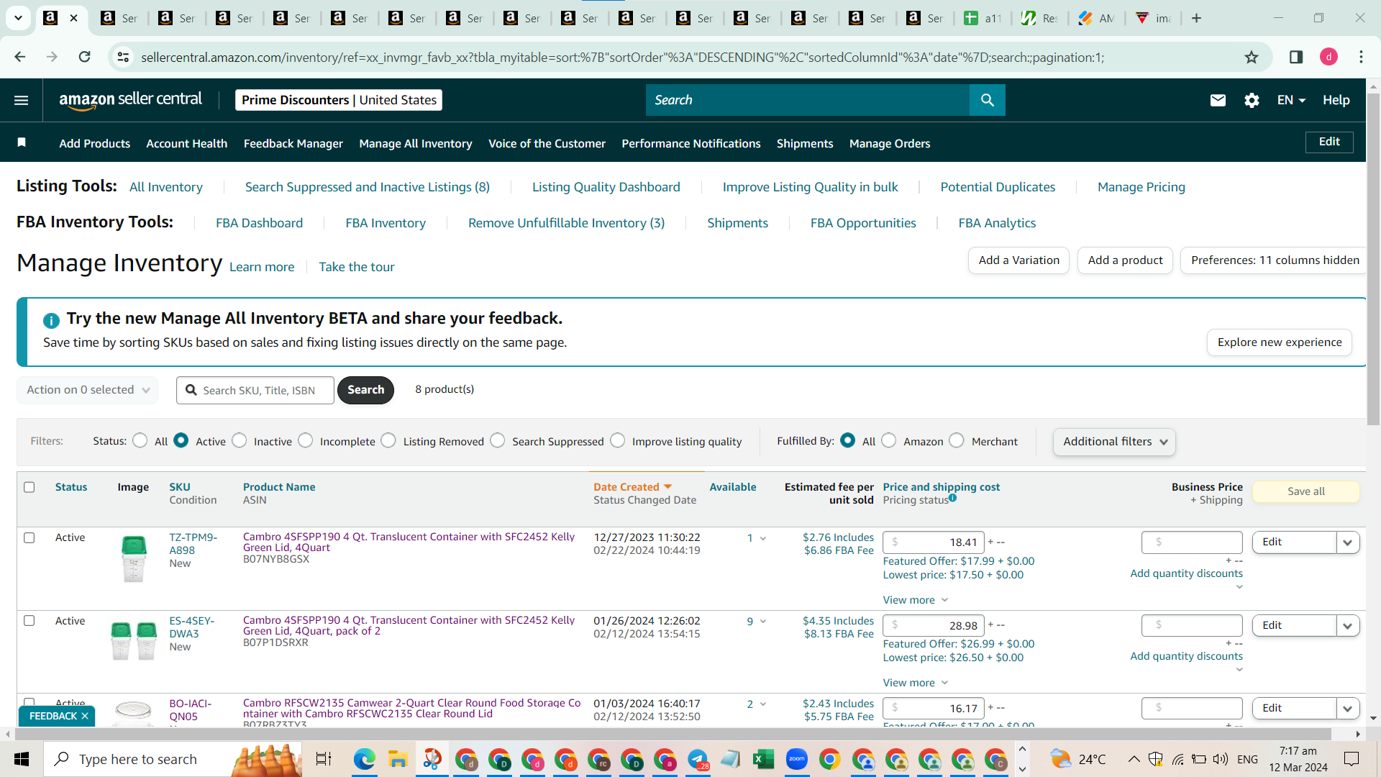The width and height of the screenshot is (1381, 777).
Task: Open the Edit dropdown arrow for ES-4SEY-DWA3
Action: (x=1347, y=626)
